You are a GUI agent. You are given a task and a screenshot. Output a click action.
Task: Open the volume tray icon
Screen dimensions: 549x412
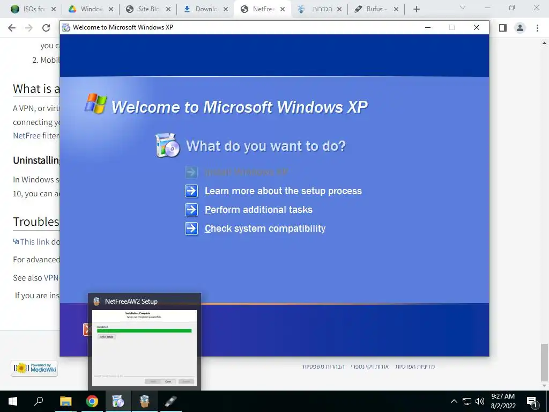pos(480,401)
